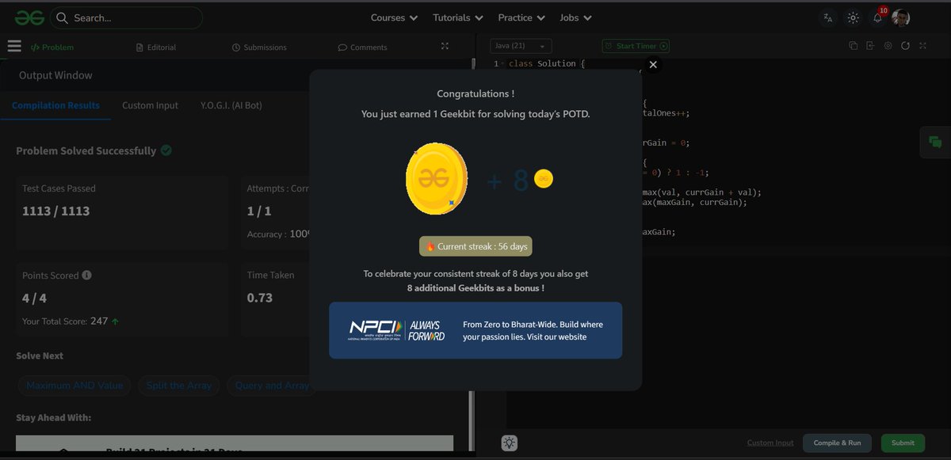Click the reset code icon
The image size is (951, 460).
[905, 46]
